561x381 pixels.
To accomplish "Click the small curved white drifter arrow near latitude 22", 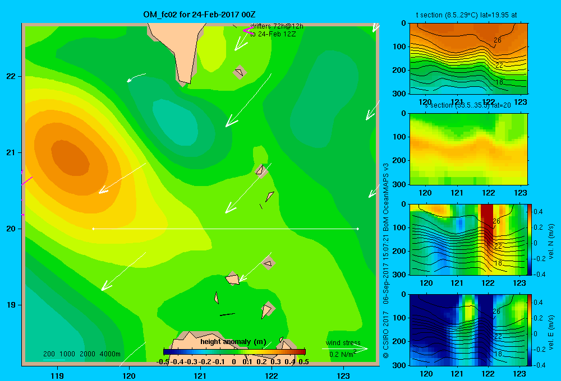I will (136, 77).
